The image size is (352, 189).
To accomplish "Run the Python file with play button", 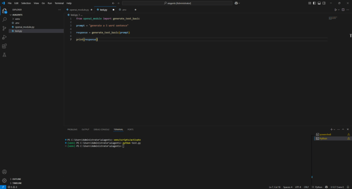I will (336, 10).
